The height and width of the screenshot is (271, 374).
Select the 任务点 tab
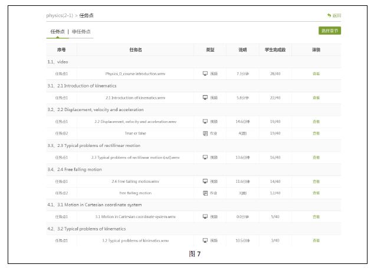tap(57, 31)
